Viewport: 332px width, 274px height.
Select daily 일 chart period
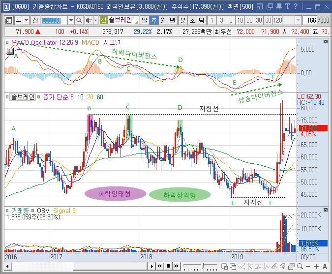click(145, 20)
